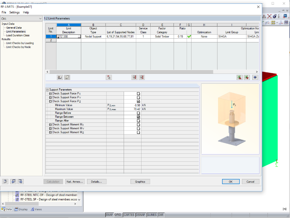
Task: Click the help question mark icon
Action: (5, 182)
